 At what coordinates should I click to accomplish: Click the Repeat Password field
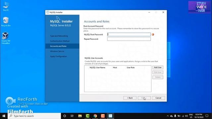point(129,39)
